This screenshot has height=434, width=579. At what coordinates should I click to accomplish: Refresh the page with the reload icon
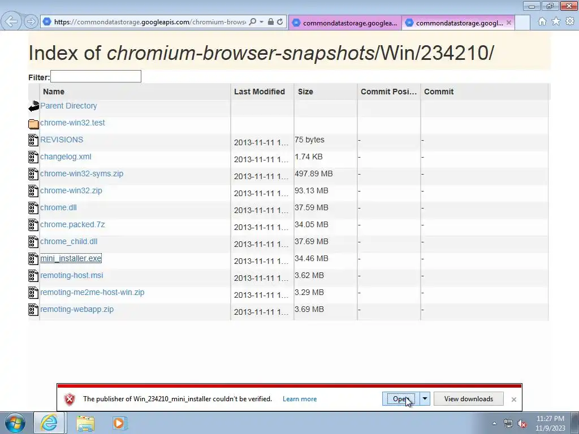click(x=280, y=22)
